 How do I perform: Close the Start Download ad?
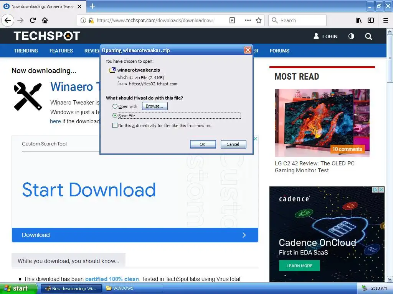[255, 139]
